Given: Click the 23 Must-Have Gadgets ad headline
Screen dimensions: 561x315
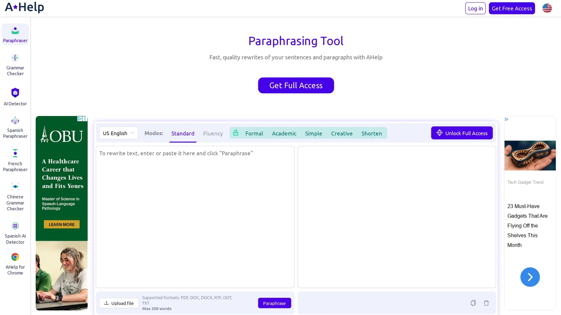Looking at the screenshot, I should pyautogui.click(x=527, y=225).
